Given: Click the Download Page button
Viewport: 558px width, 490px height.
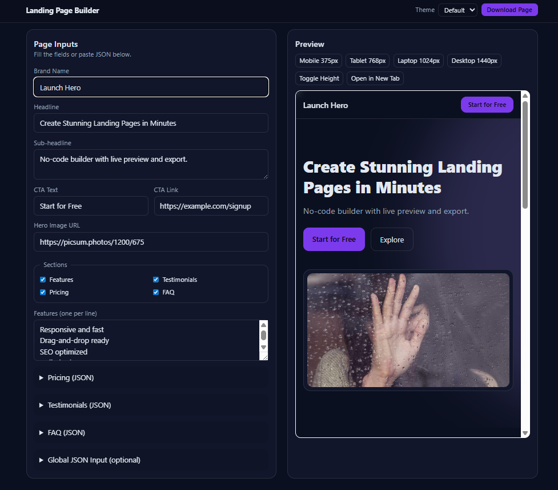Looking at the screenshot, I should click(x=509, y=10).
